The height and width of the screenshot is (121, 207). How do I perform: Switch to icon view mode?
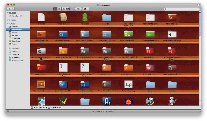click(x=55, y=9)
